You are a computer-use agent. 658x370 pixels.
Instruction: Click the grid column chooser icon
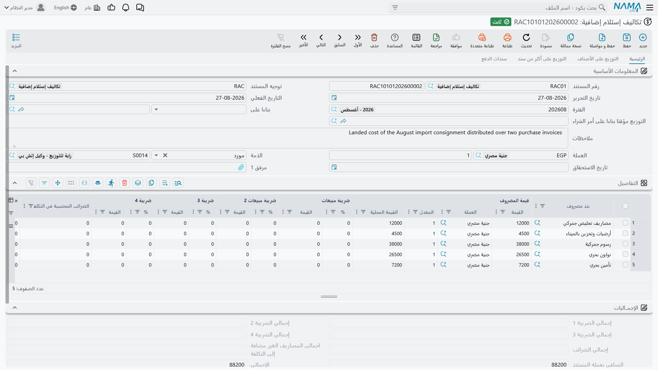click(x=11, y=200)
